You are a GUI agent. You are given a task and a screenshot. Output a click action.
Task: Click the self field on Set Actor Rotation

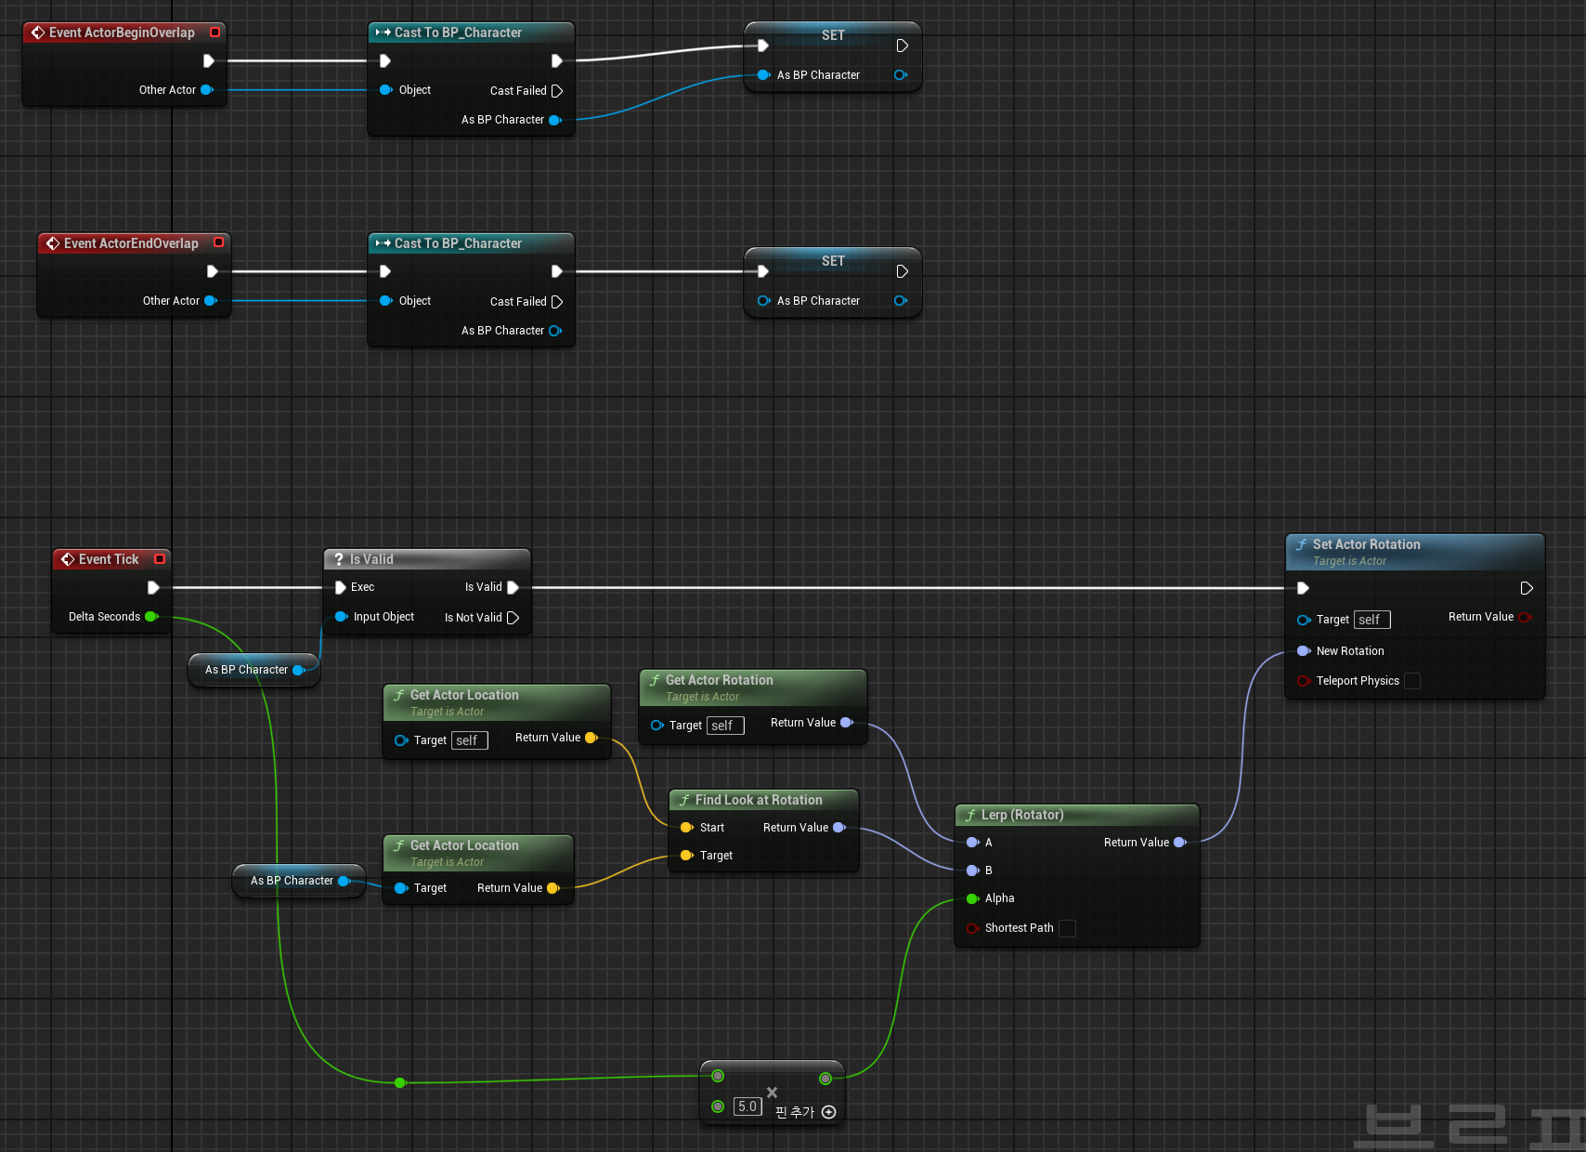[x=1372, y=620]
